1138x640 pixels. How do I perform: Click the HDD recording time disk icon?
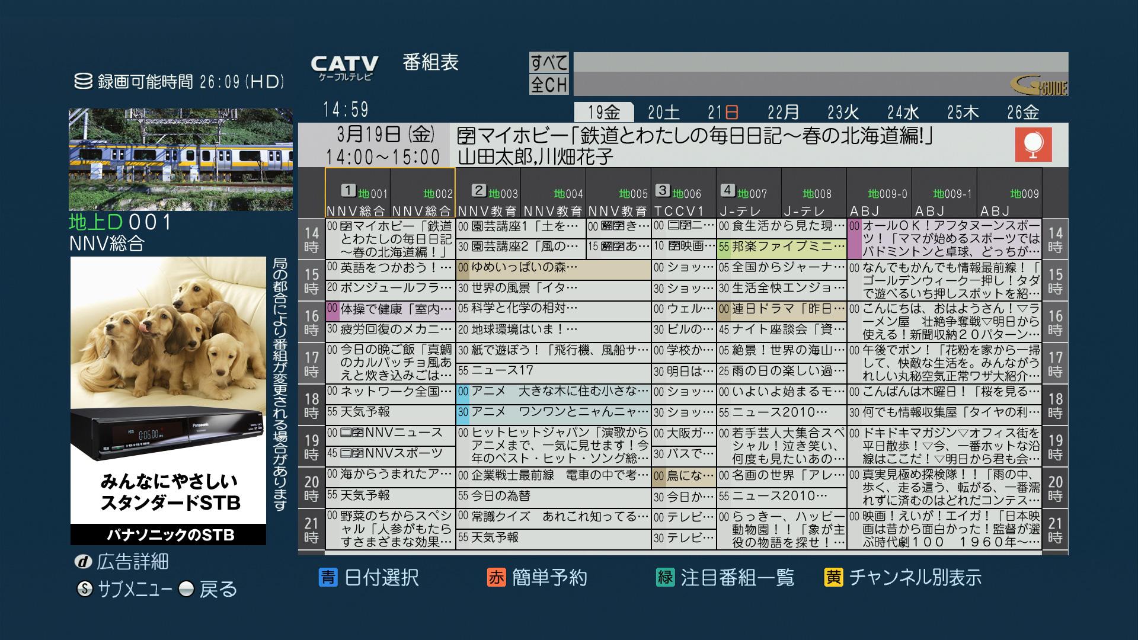[x=83, y=81]
